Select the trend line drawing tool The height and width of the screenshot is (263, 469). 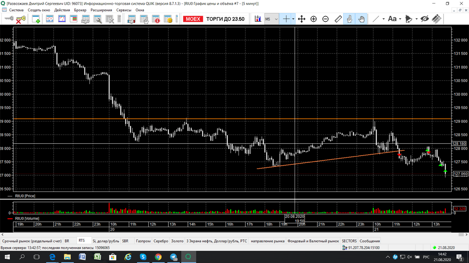pyautogui.click(x=376, y=19)
